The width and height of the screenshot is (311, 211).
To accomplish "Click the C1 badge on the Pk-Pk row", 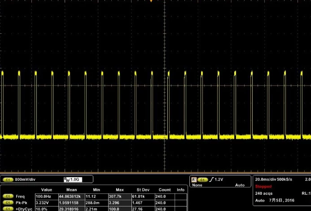I will pos(8,203).
